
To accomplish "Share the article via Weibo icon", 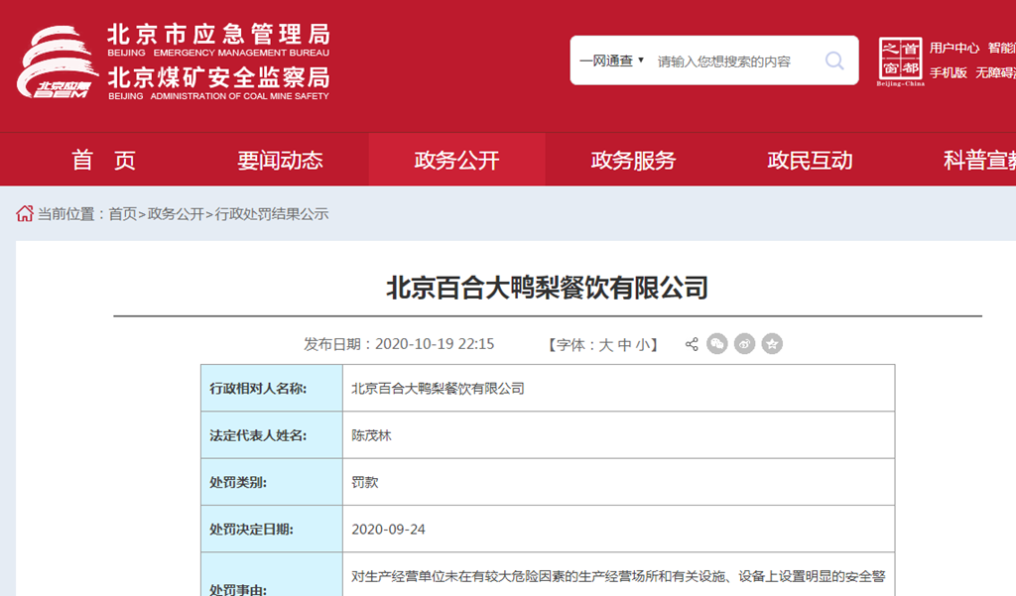I will click(744, 344).
